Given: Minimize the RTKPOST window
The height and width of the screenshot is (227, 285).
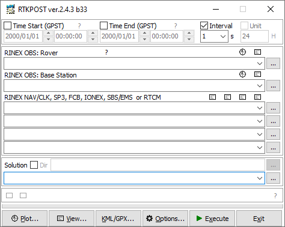Looking at the screenshot, I should [x=216, y=9].
